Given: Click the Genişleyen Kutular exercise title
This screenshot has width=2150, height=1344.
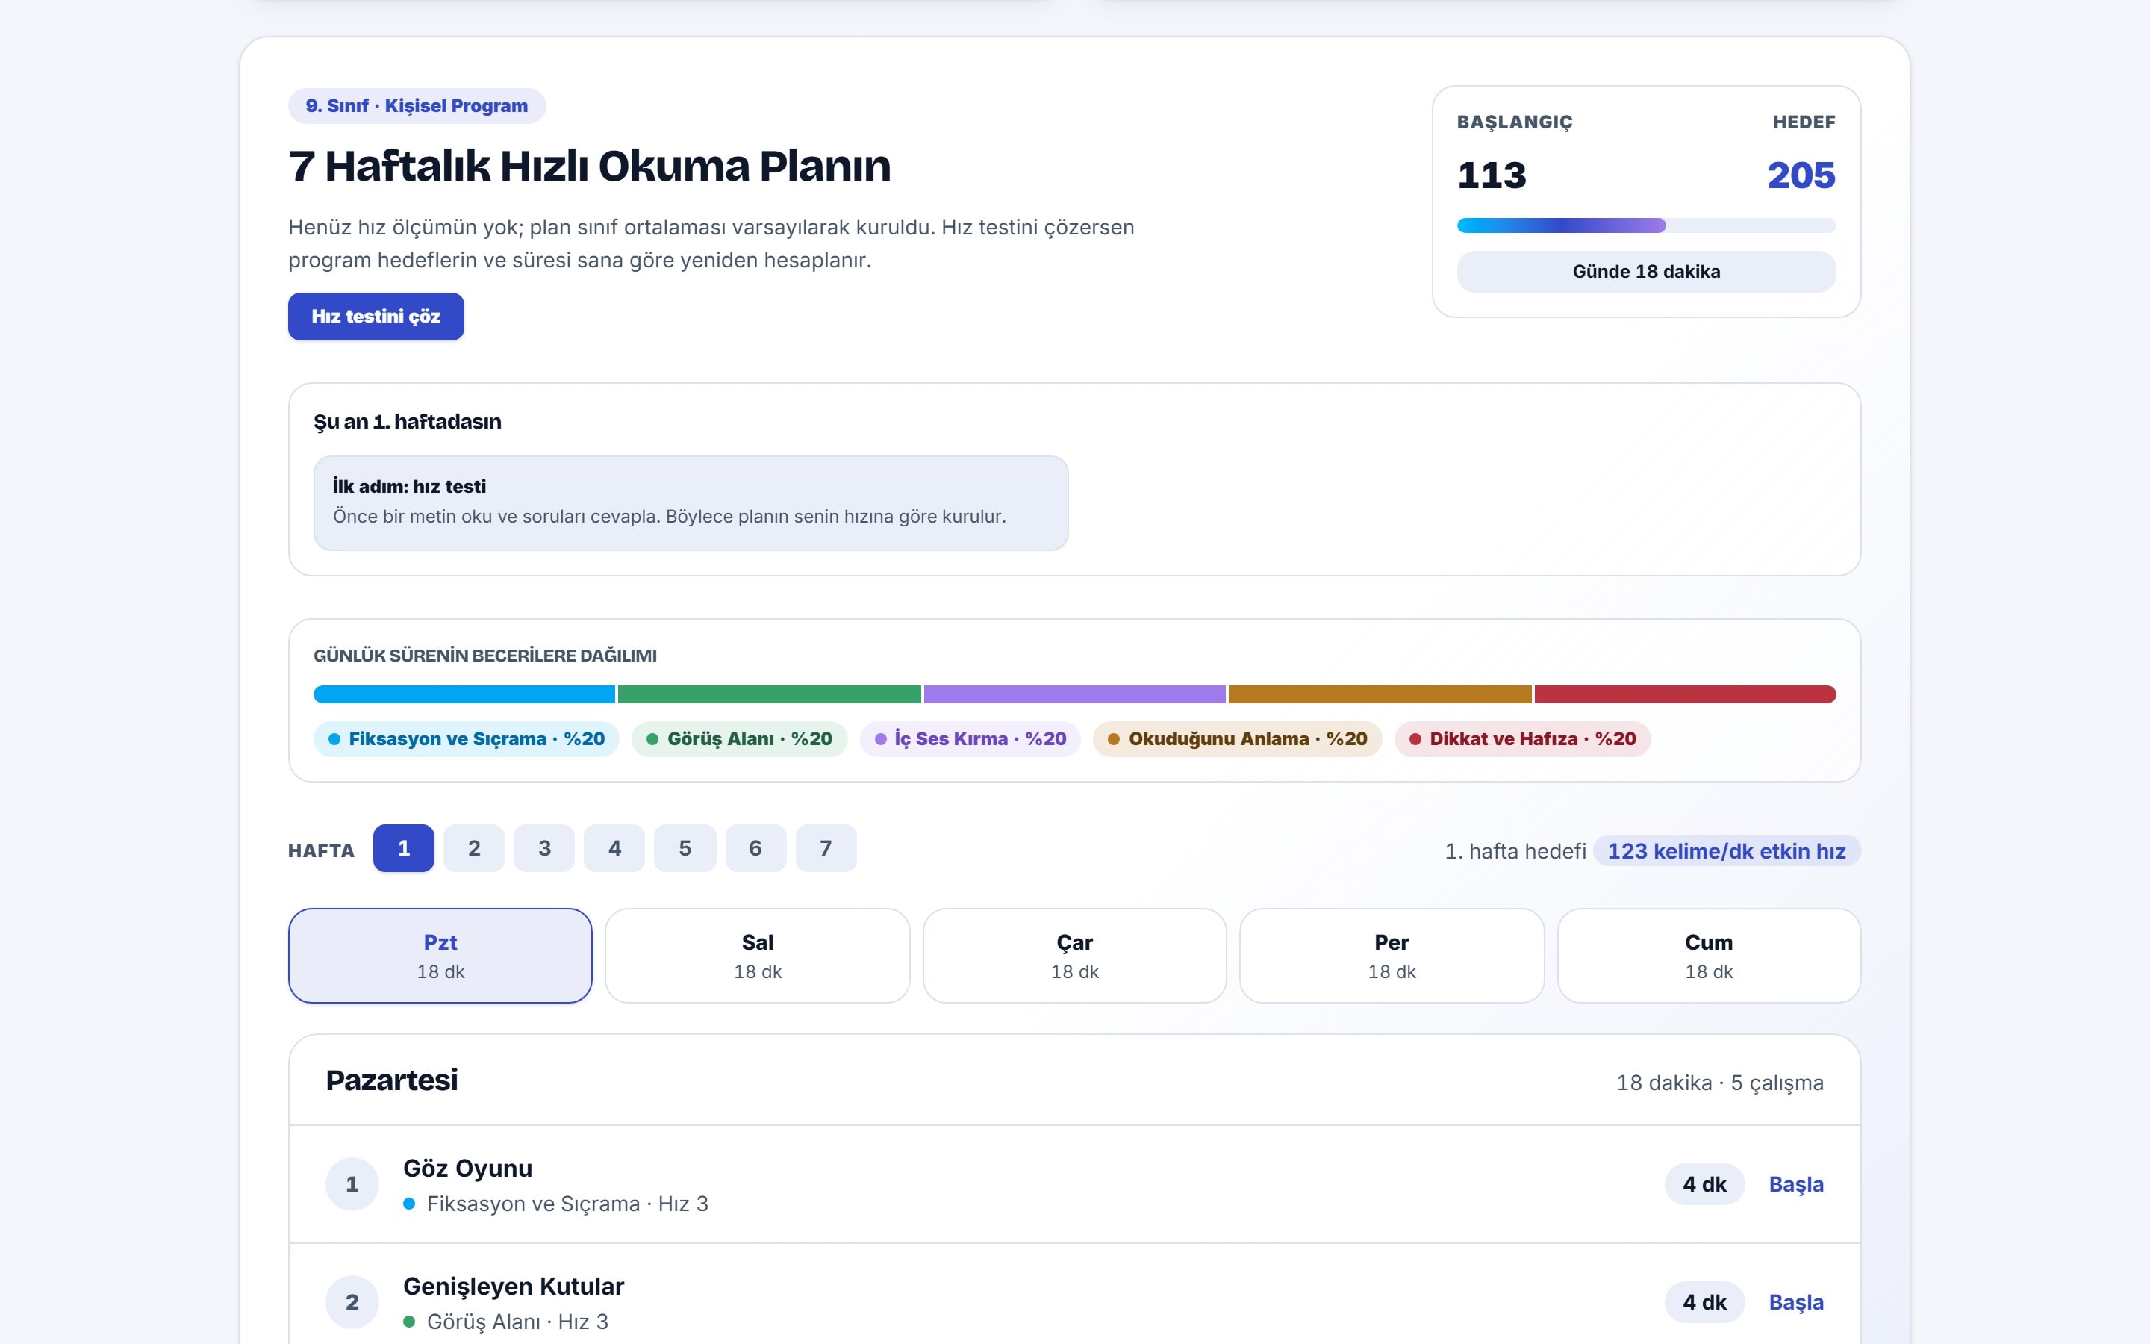Looking at the screenshot, I should [514, 1287].
